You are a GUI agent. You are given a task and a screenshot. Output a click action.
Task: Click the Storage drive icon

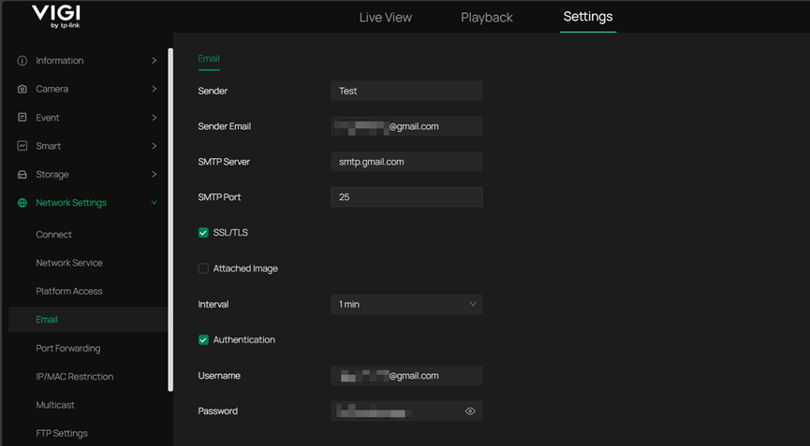point(22,175)
